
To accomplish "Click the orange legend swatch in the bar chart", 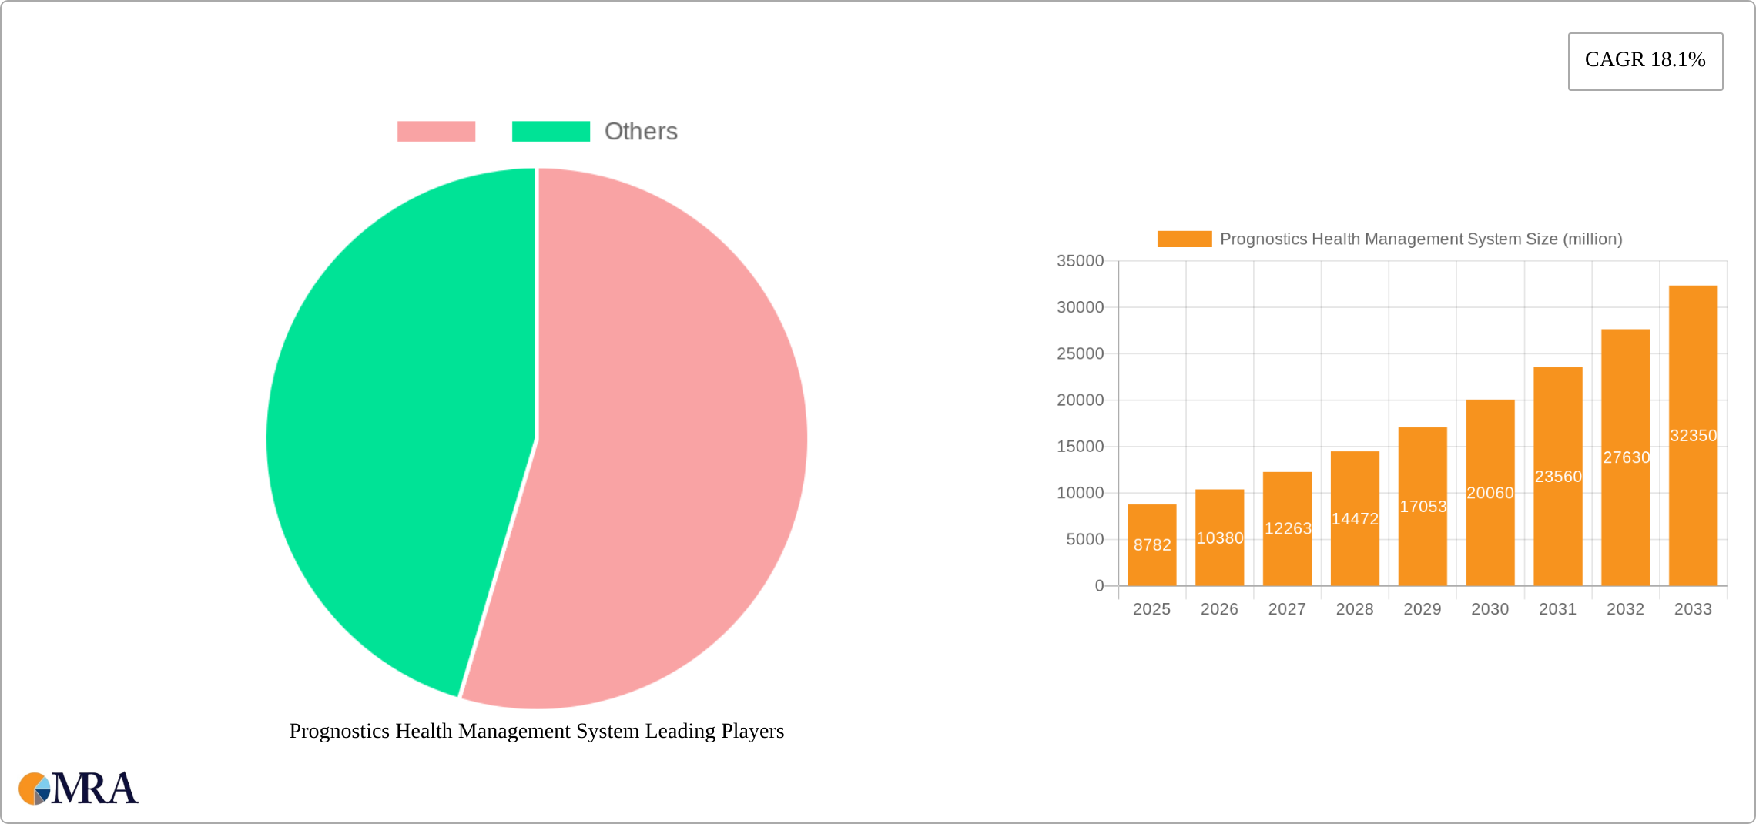I will pos(1185,239).
